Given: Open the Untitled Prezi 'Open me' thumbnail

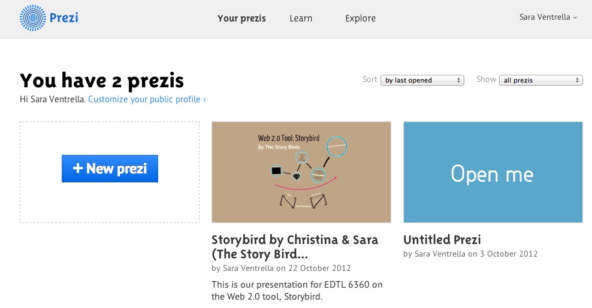Looking at the screenshot, I should 493,172.
